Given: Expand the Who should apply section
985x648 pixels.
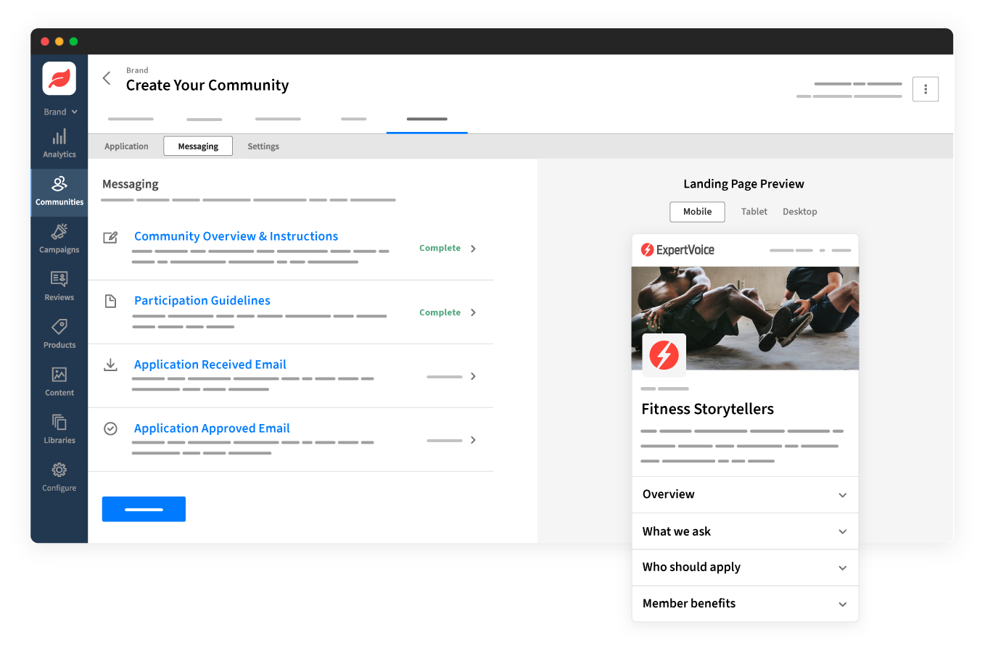Looking at the screenshot, I should (745, 568).
